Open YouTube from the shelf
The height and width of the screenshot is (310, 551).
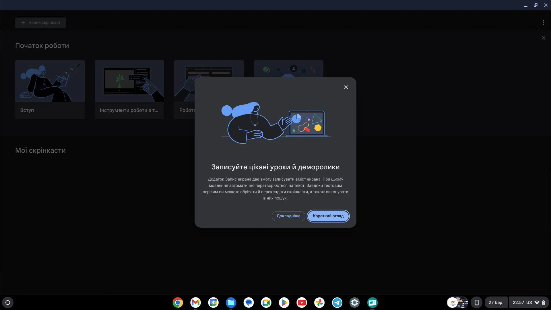point(302,303)
